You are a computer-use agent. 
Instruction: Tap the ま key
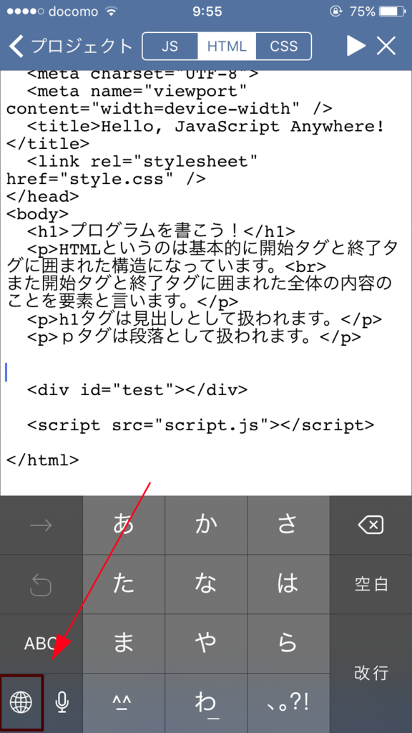click(123, 644)
